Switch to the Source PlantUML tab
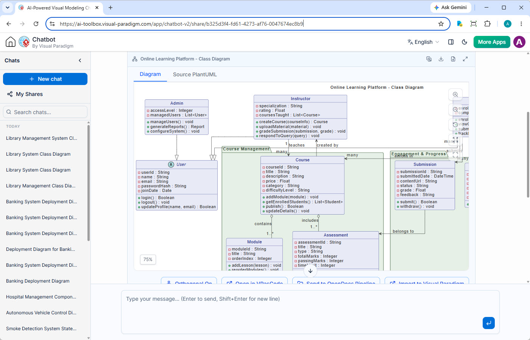Screen dimensions: 530x340 [x=195, y=74]
